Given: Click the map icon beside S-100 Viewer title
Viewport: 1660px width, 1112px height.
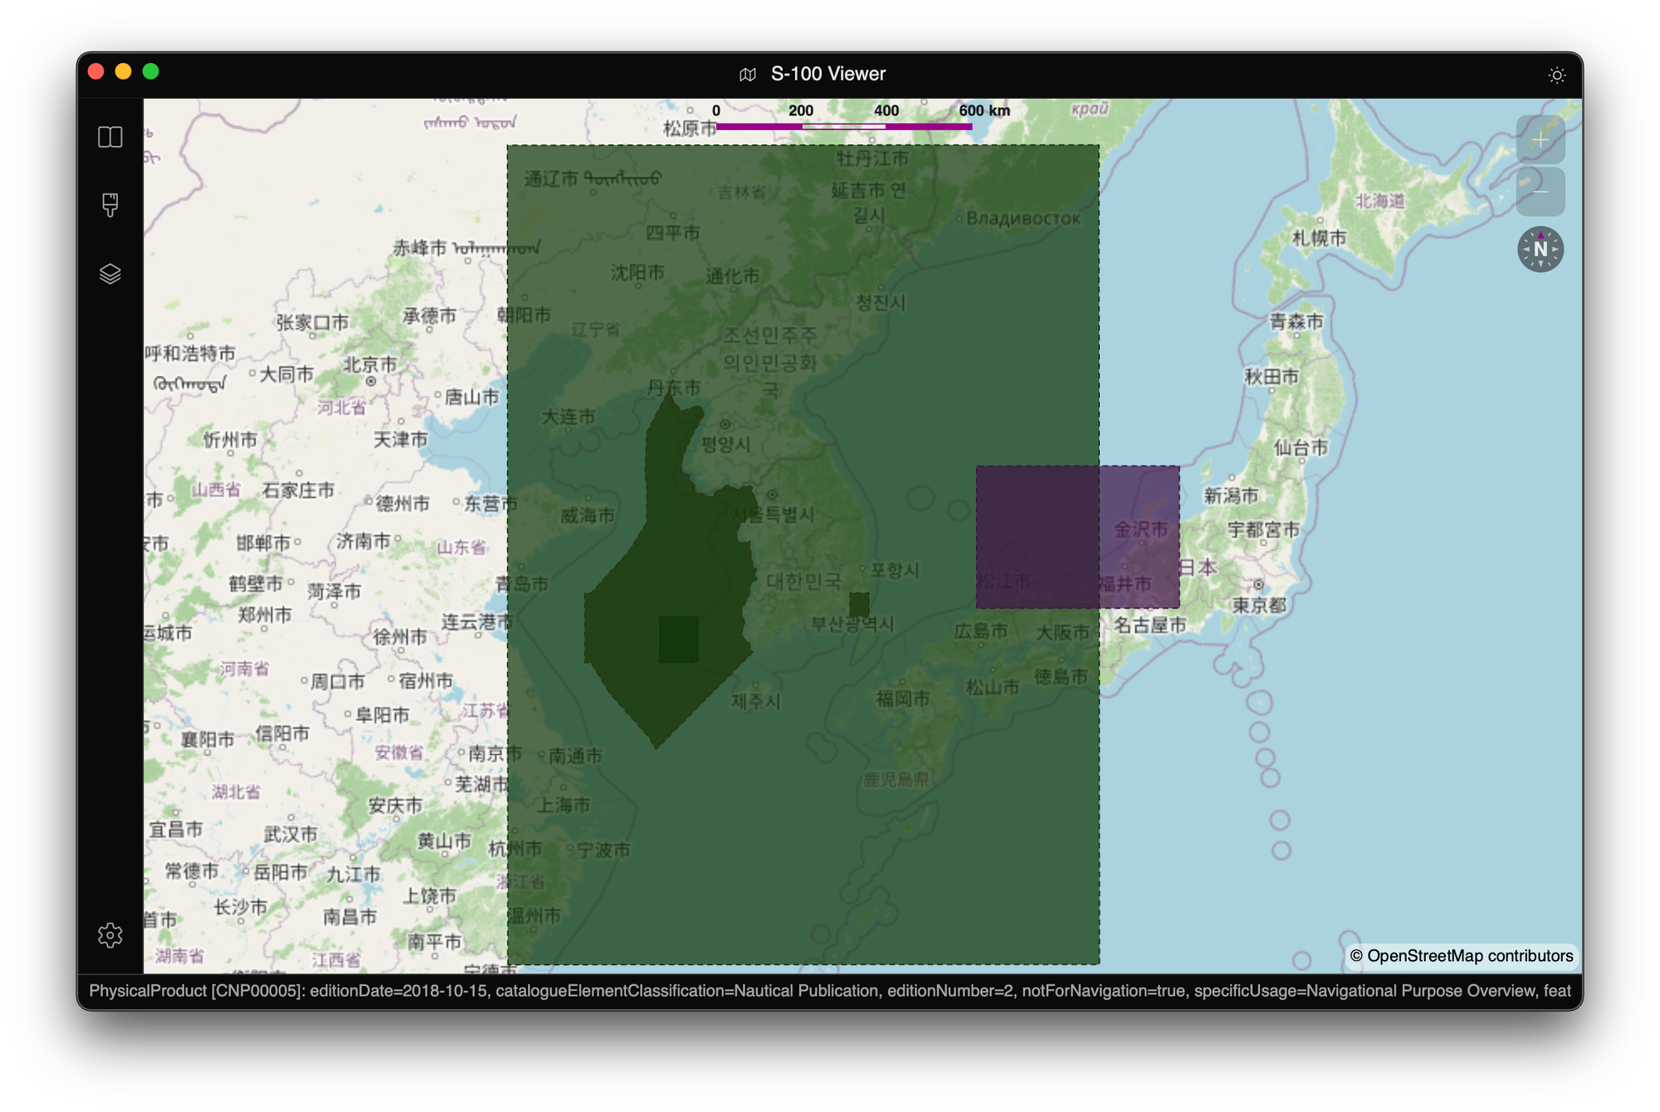Looking at the screenshot, I should pos(748,75).
